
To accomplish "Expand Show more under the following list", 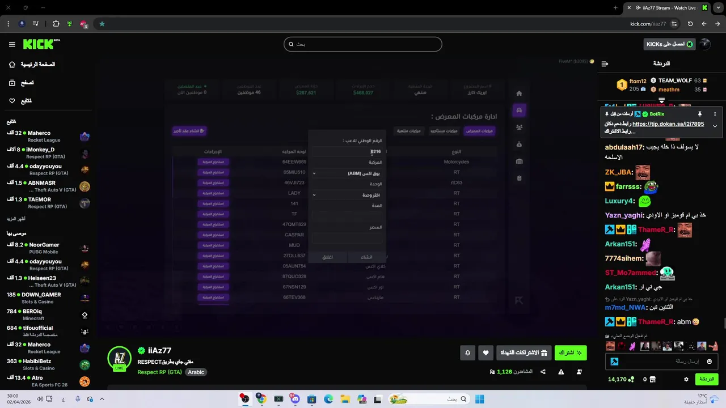I will [16, 219].
